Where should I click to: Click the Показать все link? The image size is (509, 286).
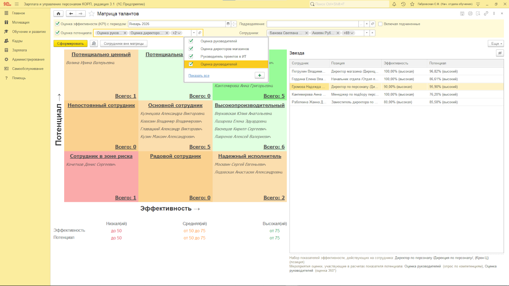tap(199, 76)
